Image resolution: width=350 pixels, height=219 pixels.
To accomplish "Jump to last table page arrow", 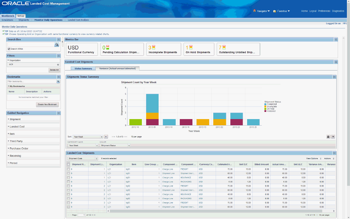I will pos(95,215).
